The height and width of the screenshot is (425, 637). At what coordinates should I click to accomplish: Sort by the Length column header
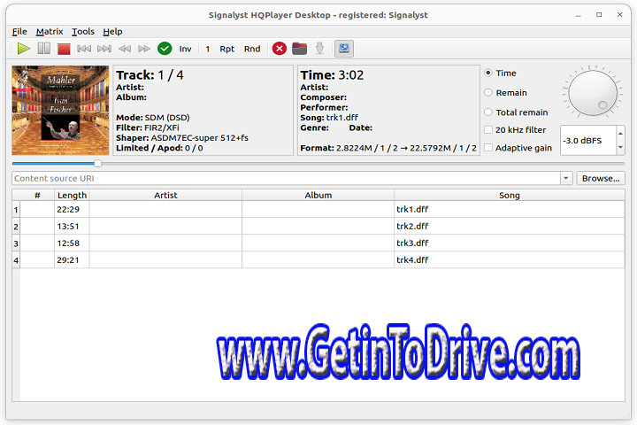(72, 195)
